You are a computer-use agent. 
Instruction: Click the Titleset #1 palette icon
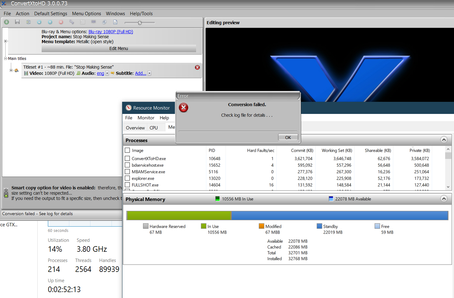click(16, 70)
